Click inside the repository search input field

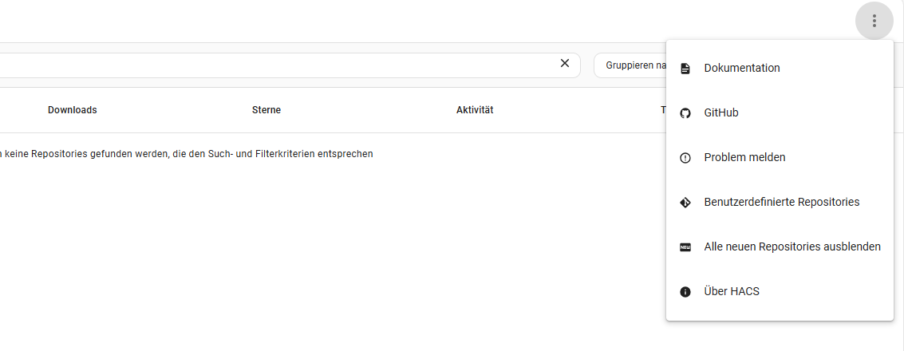click(271, 64)
